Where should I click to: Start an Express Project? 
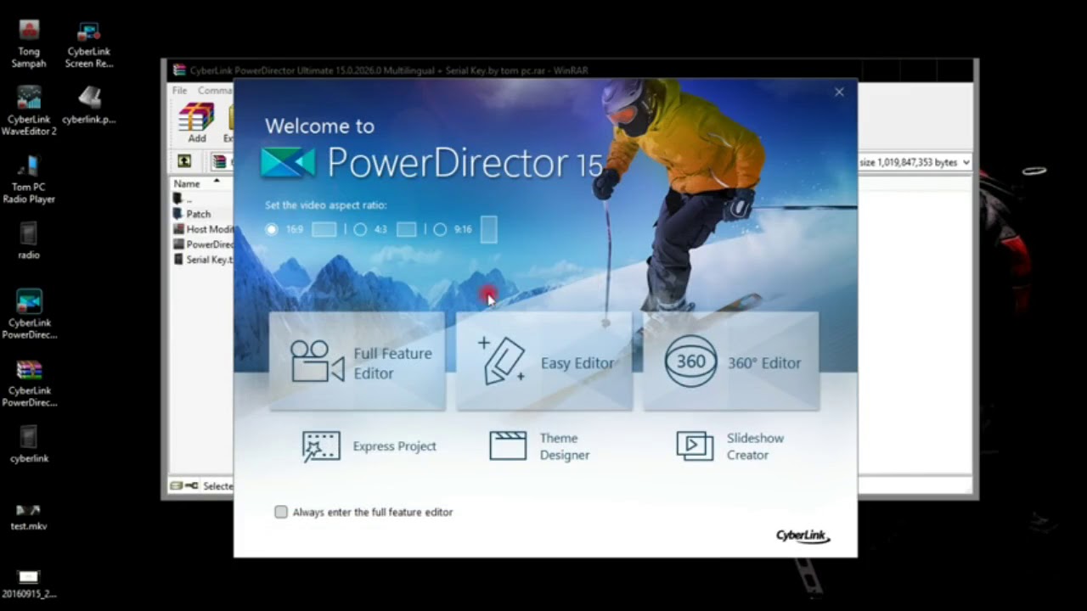tap(369, 446)
